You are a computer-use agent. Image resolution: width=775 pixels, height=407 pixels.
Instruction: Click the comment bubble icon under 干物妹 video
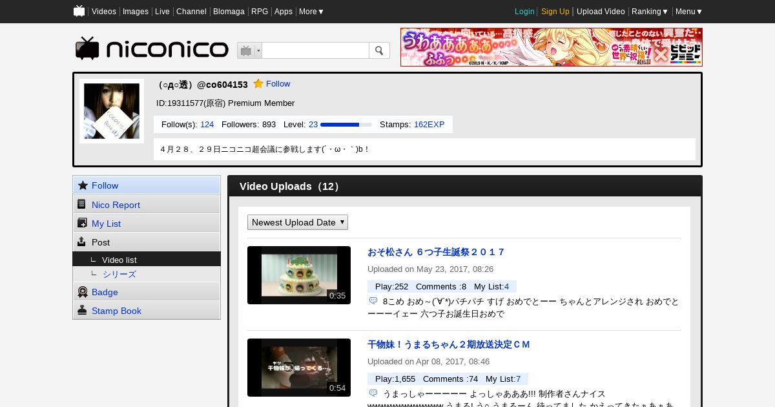373,393
